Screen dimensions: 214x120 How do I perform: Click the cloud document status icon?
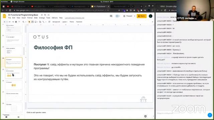pyautogui.click(x=48, y=15)
